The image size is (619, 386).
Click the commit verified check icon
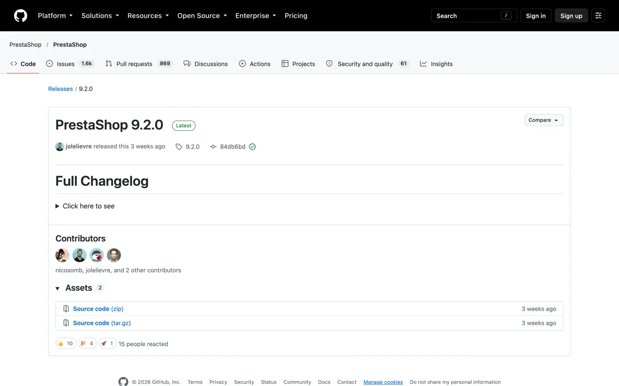click(x=252, y=147)
